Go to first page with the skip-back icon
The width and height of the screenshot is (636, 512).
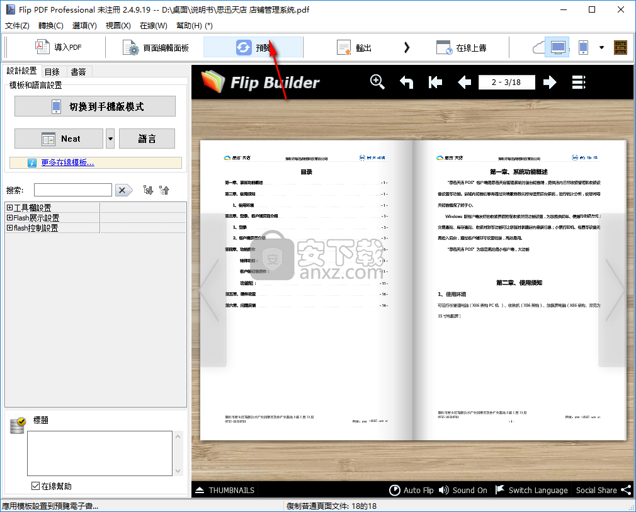point(435,82)
